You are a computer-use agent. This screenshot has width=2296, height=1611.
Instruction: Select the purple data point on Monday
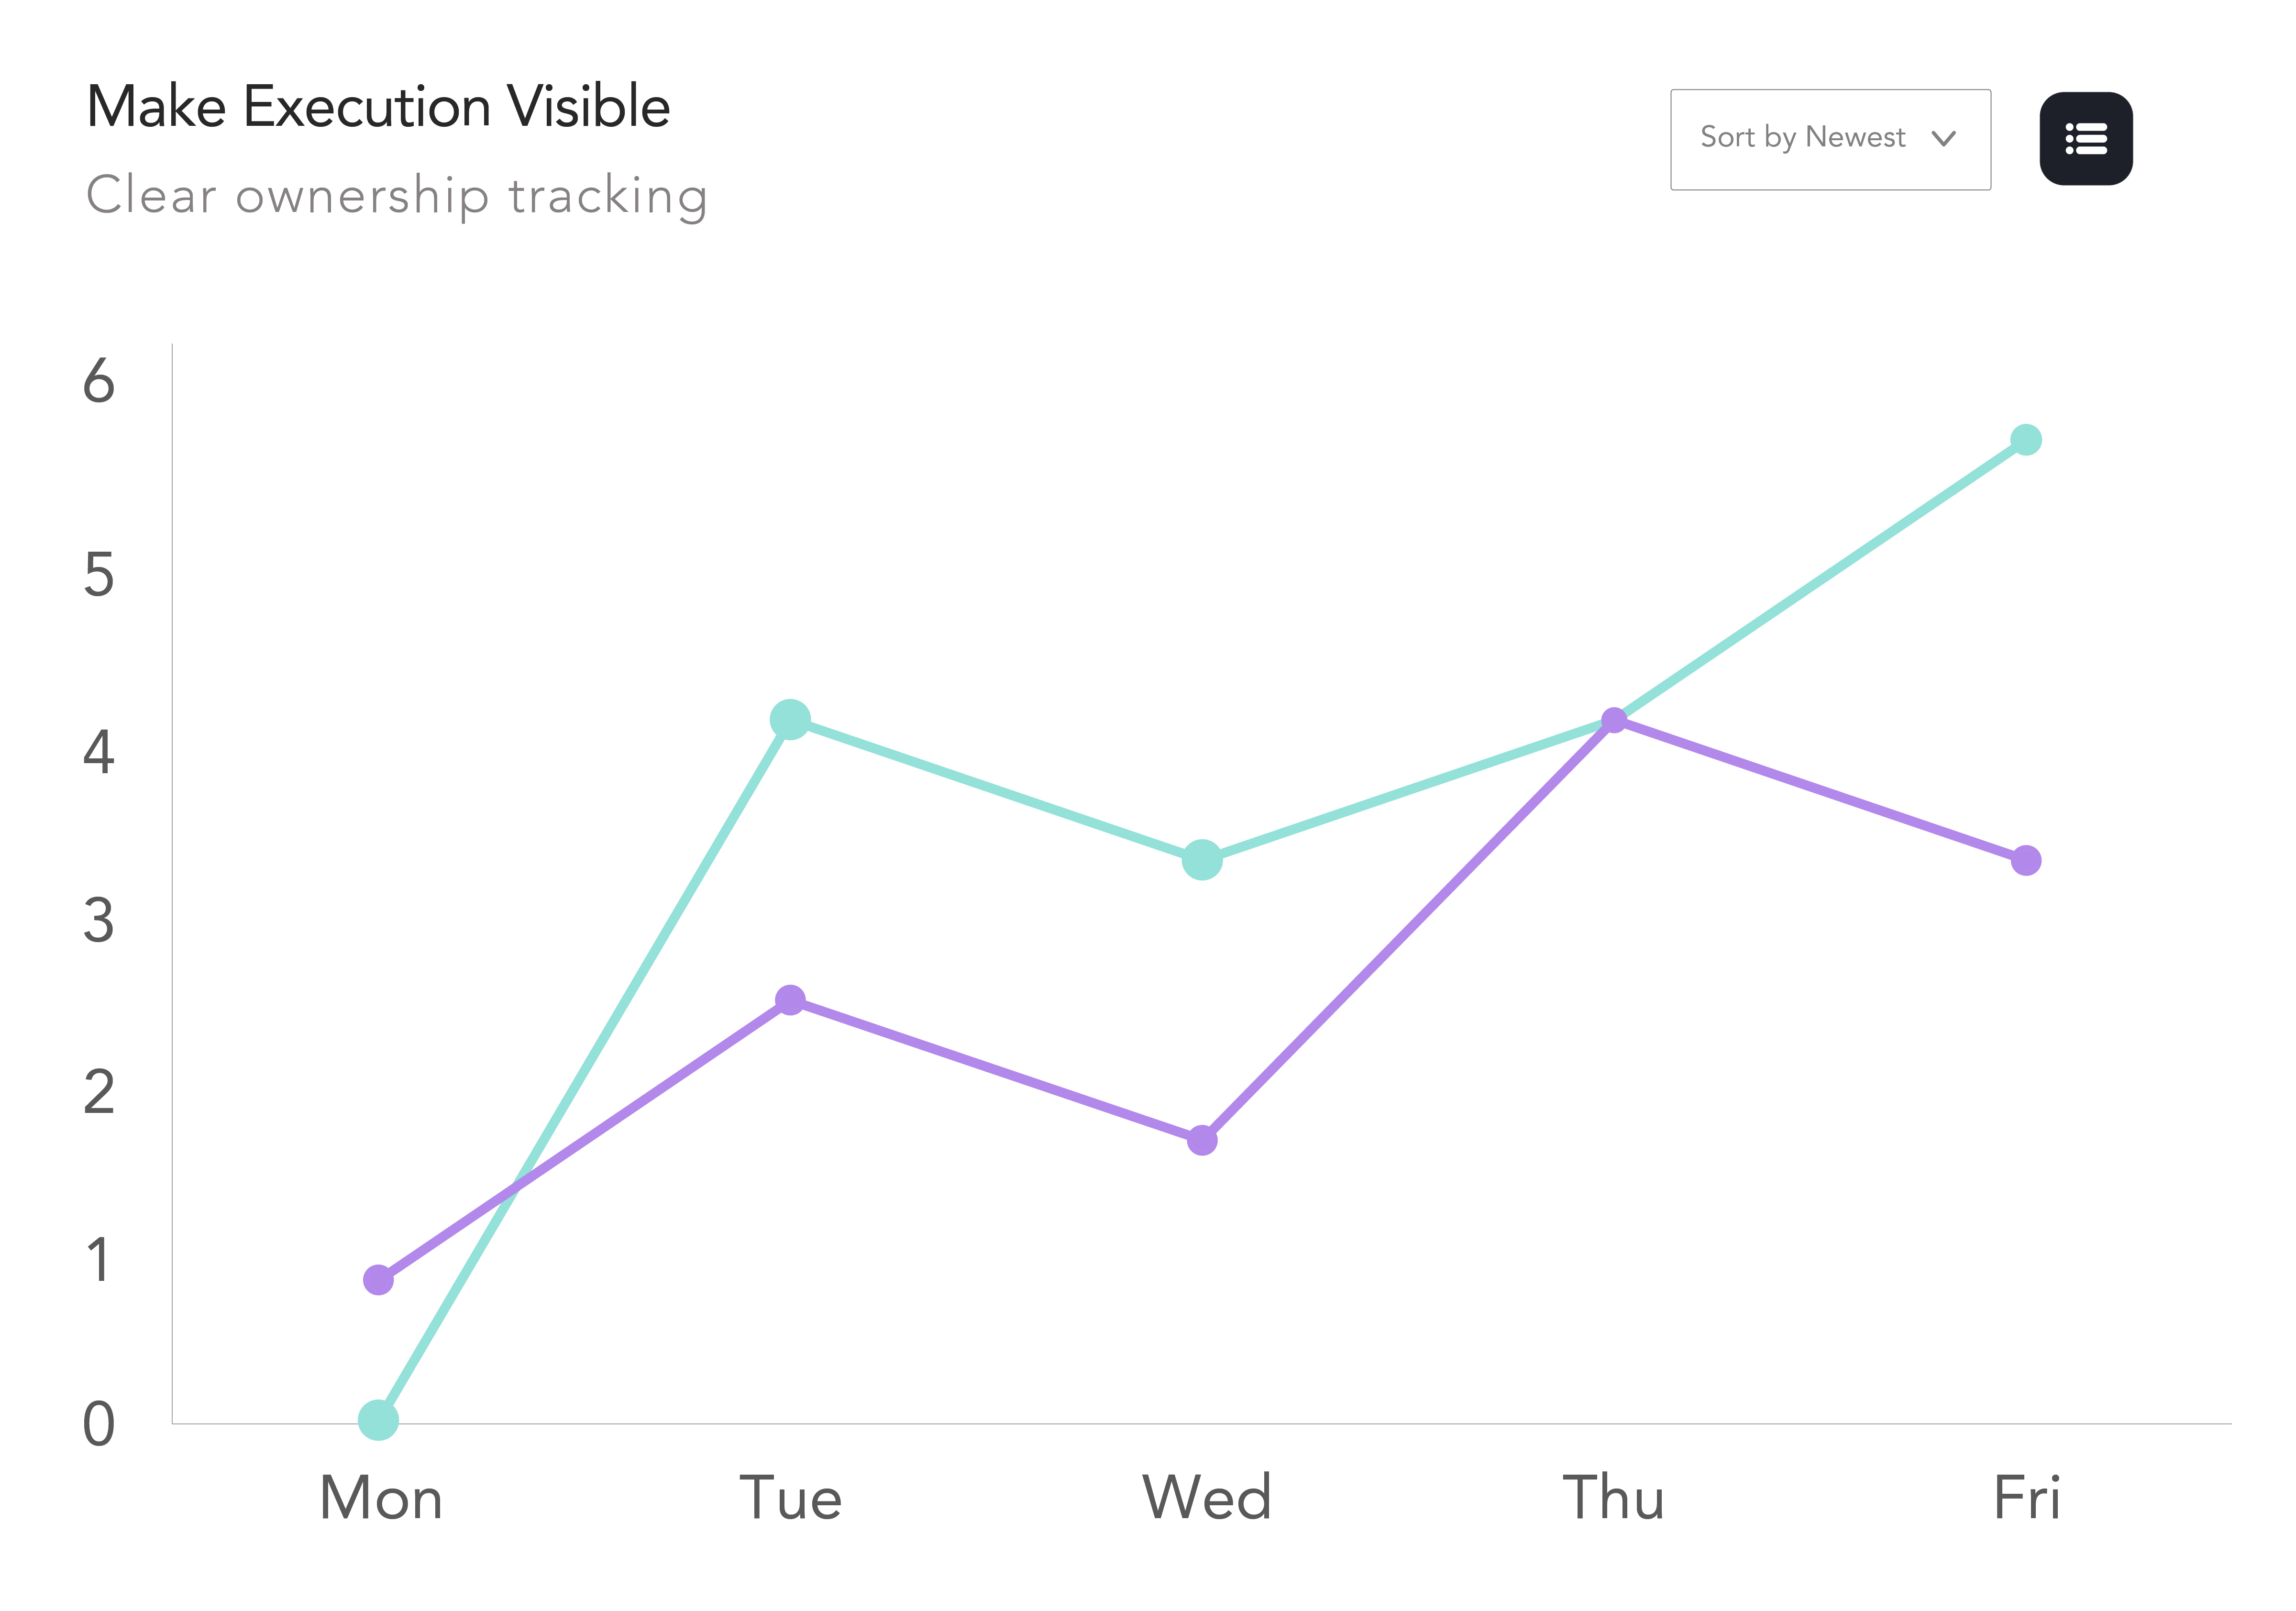[x=378, y=1279]
